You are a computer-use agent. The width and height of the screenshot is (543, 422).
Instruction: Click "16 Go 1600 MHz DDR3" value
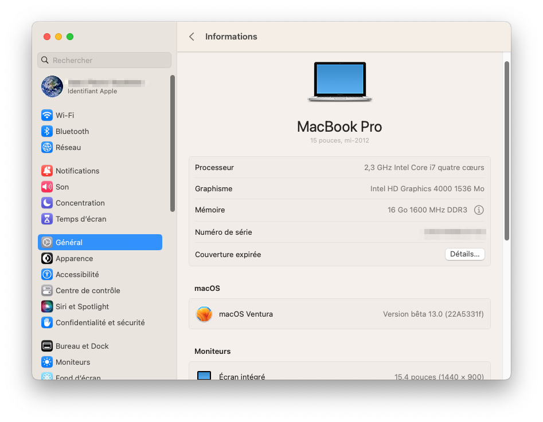(427, 210)
